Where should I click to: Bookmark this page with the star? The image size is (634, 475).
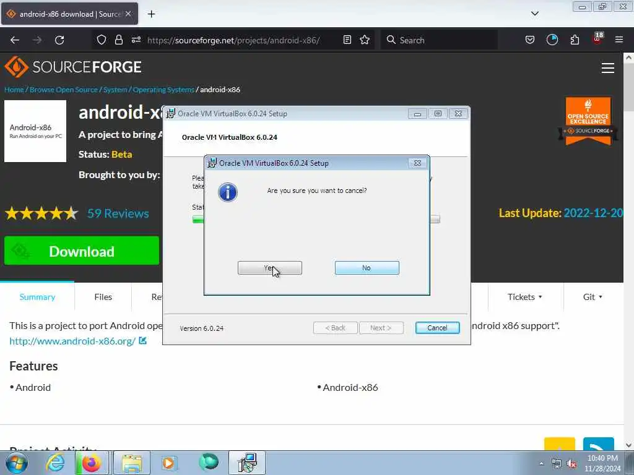pos(365,40)
